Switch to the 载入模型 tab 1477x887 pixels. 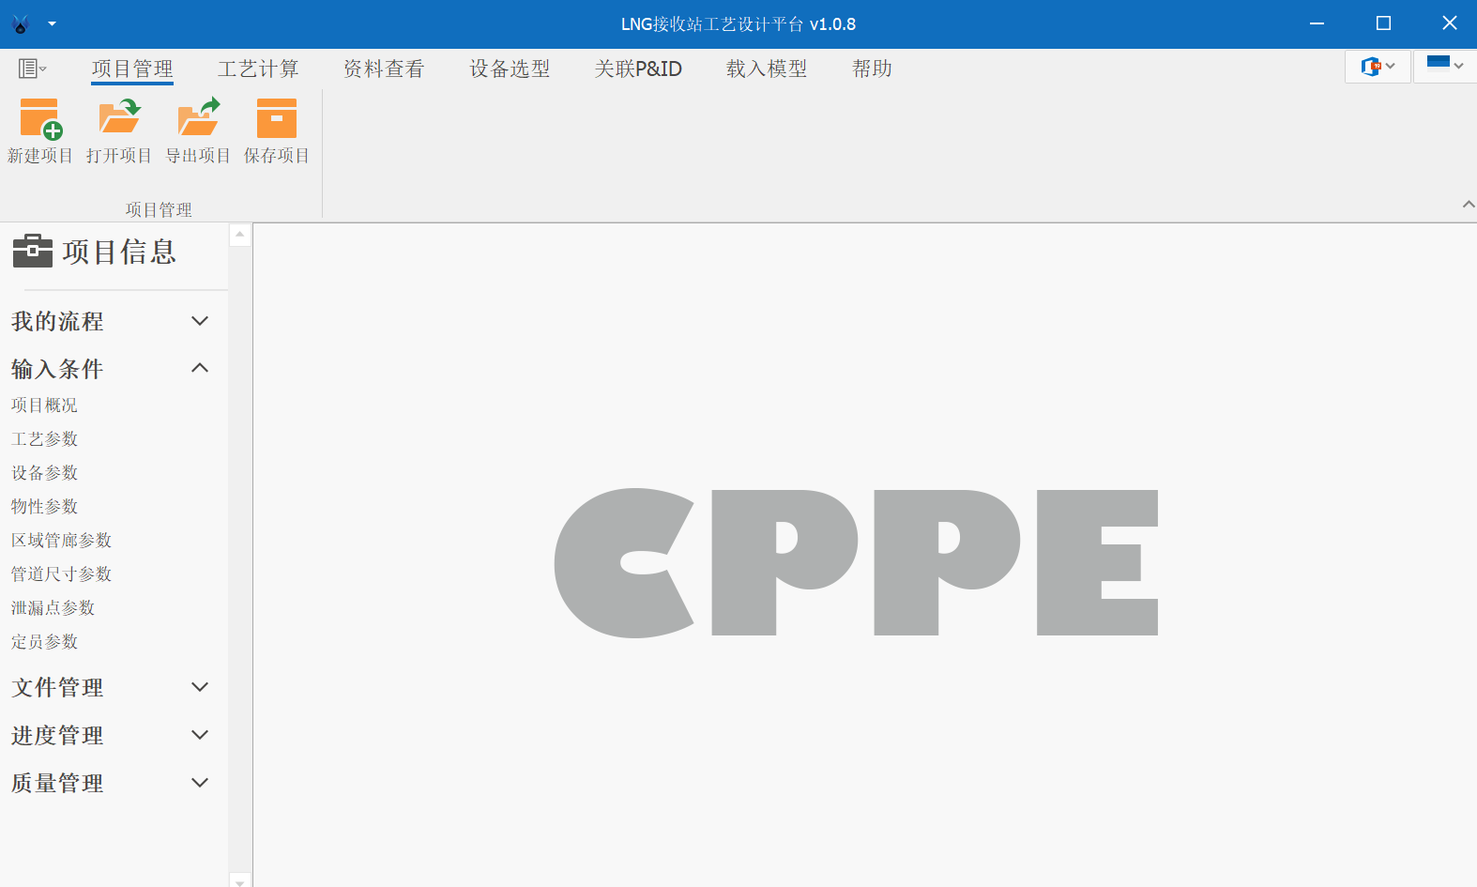(x=767, y=69)
